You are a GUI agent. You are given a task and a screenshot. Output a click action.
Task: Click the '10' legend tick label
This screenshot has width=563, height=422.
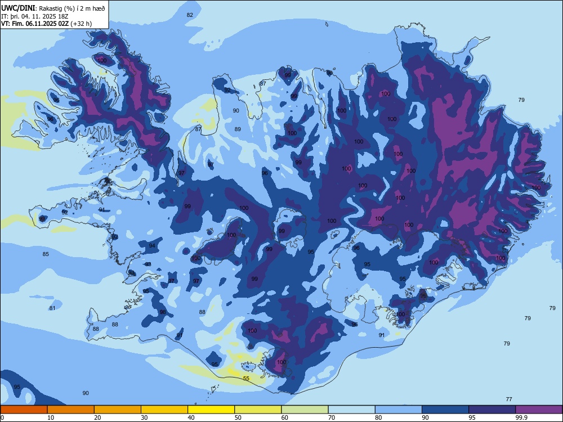point(51,417)
